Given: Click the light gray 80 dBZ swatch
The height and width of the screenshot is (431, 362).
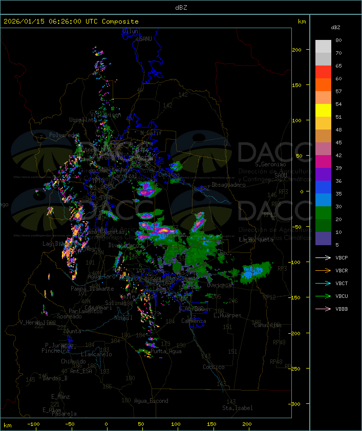Looking at the screenshot, I should point(323,46).
